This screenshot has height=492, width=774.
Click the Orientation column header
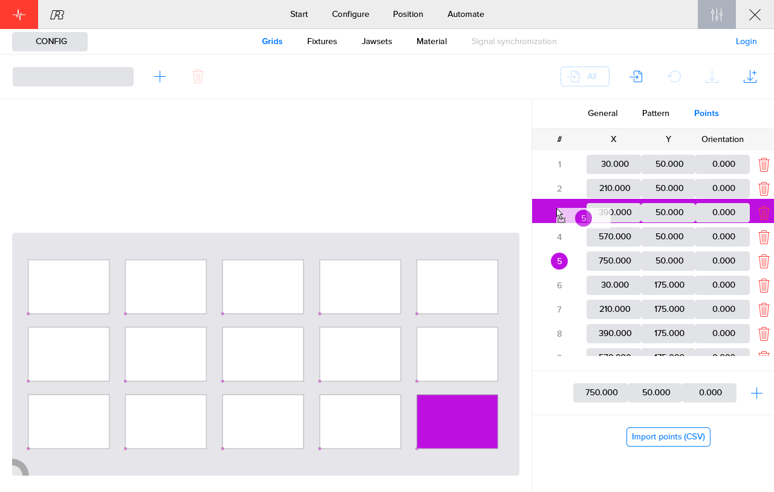723,139
